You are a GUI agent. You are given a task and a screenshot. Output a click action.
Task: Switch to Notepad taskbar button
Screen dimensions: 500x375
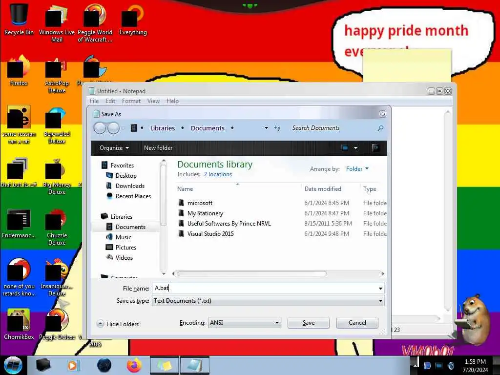click(x=195, y=365)
